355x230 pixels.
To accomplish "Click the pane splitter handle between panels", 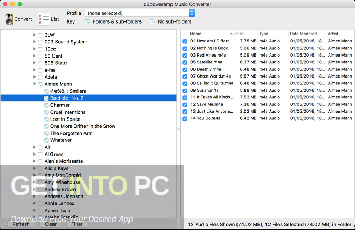I will tap(179, 129).
